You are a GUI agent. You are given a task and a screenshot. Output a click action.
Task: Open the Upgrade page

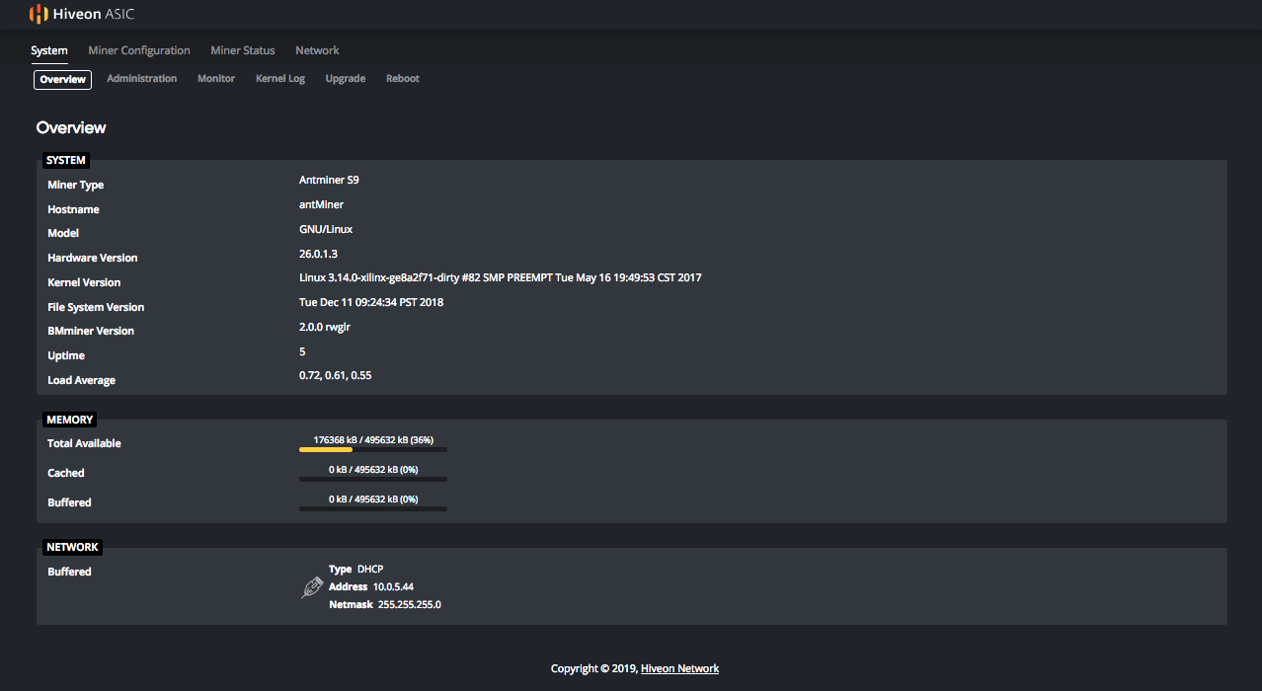pos(346,79)
